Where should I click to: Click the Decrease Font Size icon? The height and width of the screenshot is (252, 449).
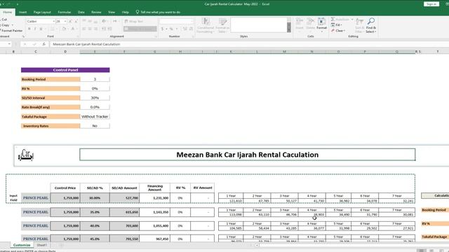pos(76,22)
